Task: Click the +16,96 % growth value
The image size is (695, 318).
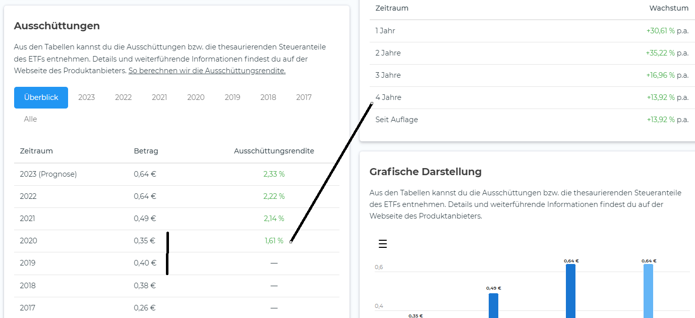Action: click(x=660, y=75)
